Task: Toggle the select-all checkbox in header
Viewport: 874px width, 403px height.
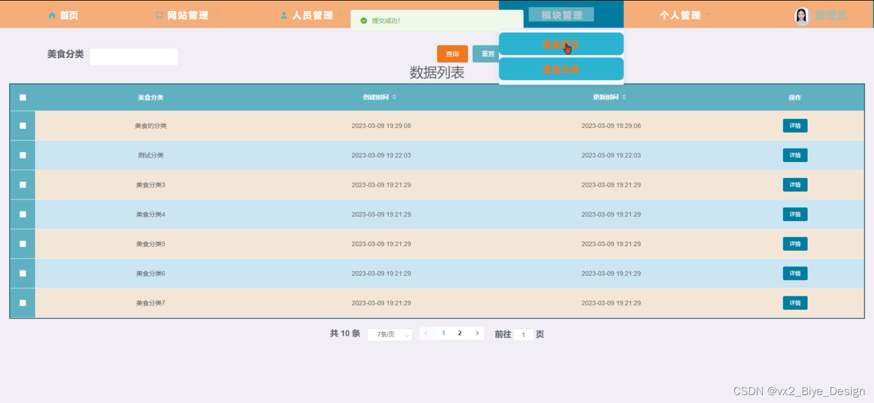Action: [23, 98]
